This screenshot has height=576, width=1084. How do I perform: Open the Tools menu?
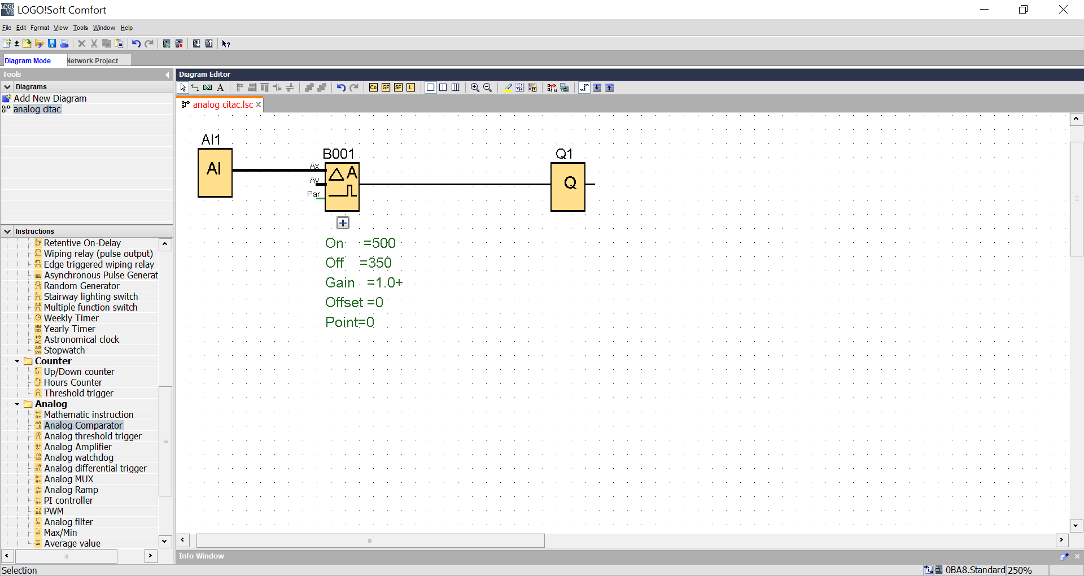80,28
